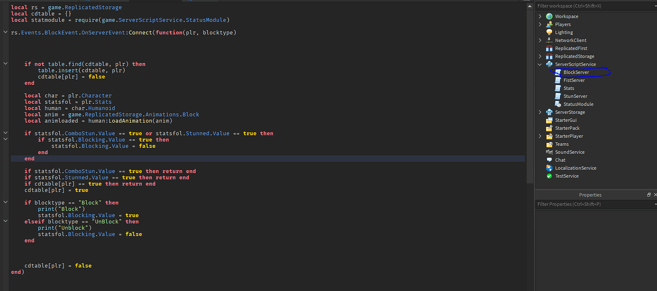The image size is (657, 291).
Task: Click the StunServer script icon
Action: point(558,96)
